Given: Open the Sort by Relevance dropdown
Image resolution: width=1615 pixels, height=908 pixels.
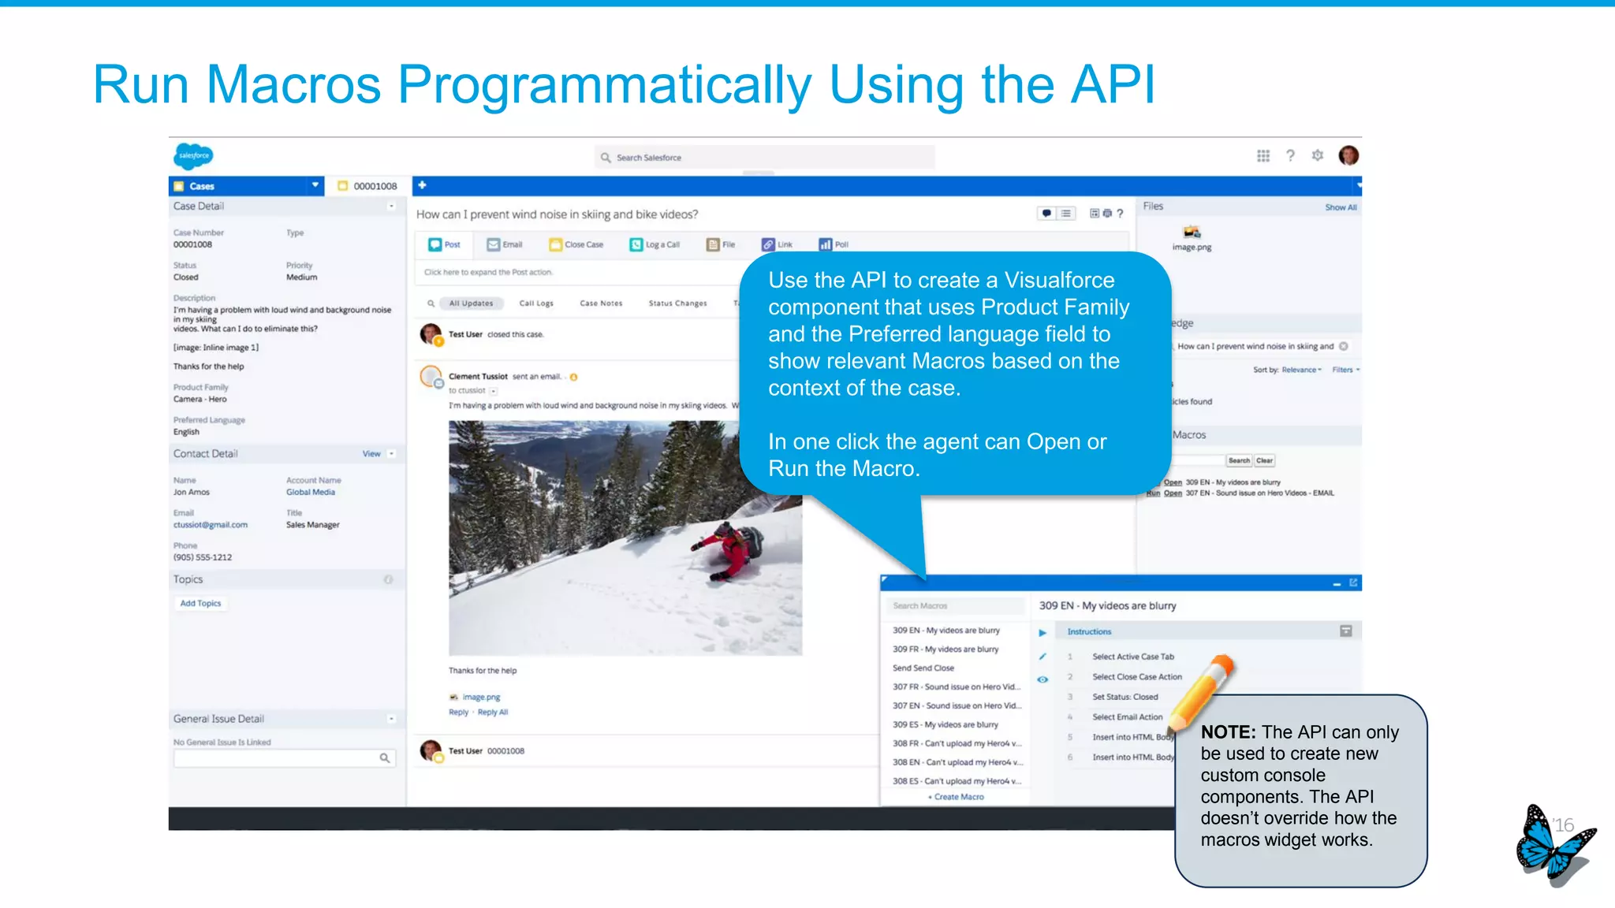Looking at the screenshot, I should coord(1301,370).
